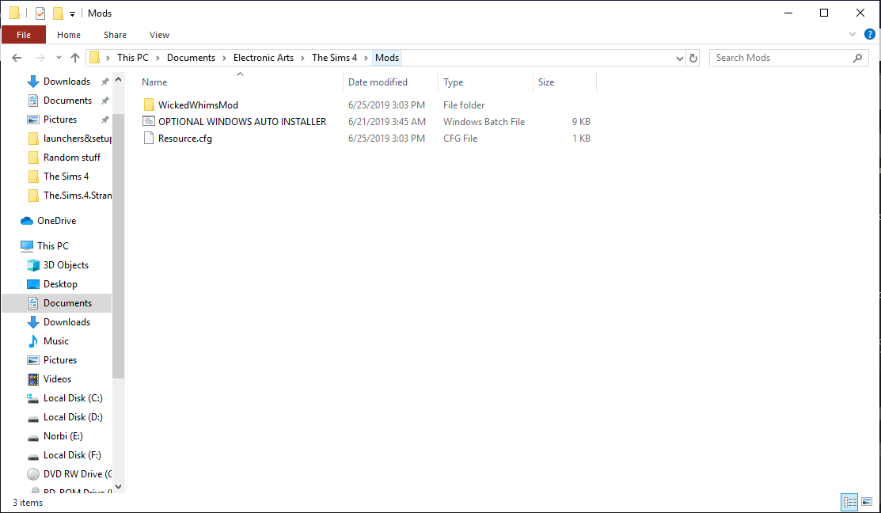Open Customize Quick Access Toolbar dropdown

tap(73, 13)
